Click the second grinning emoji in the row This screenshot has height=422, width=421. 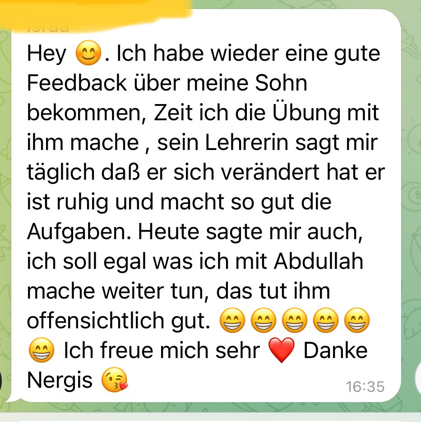(264, 320)
